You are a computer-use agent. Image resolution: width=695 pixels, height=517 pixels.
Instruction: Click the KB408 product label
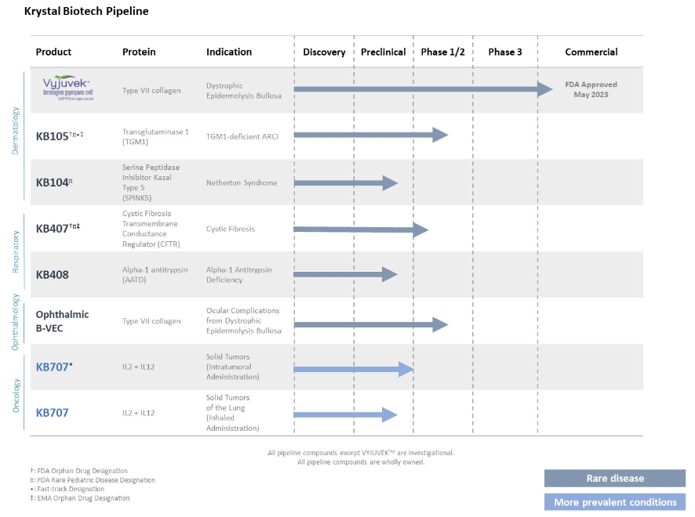point(54,275)
